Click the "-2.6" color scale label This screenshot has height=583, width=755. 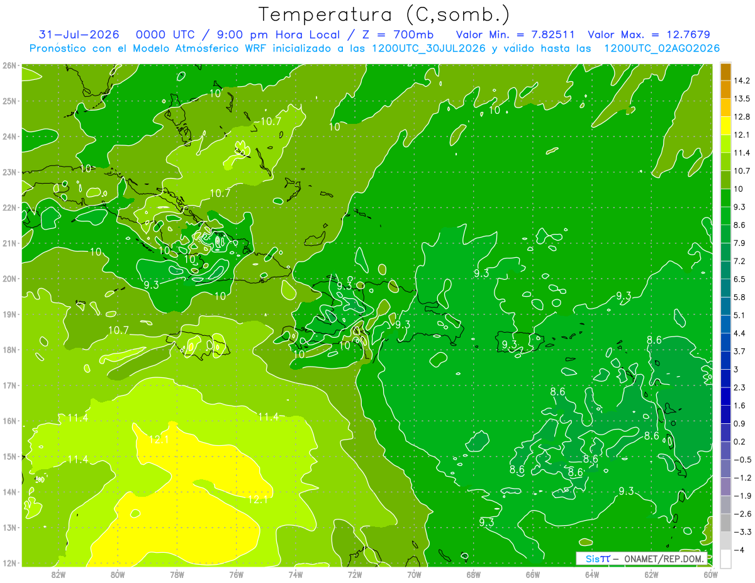tap(742, 514)
